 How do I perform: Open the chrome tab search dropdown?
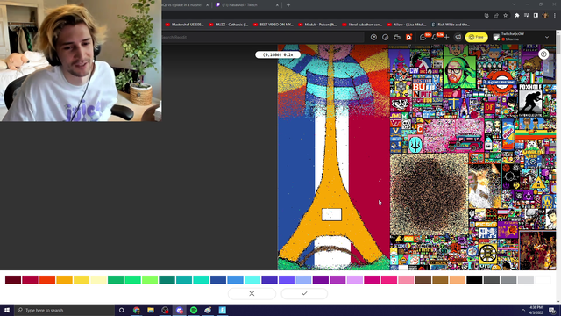(x=514, y=4)
